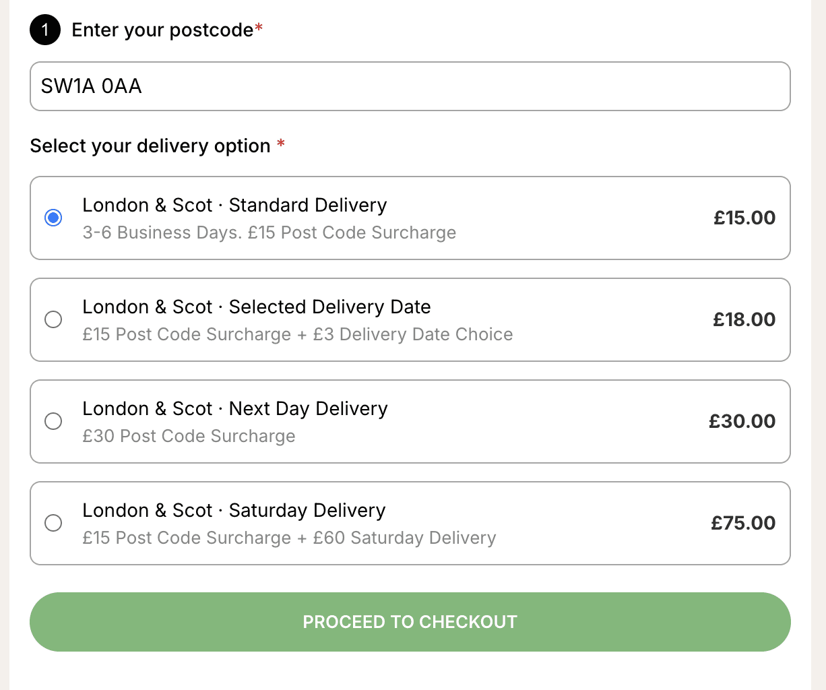
Task: Click the 'London & Scot · Selected Delivery Date' title
Action: (256, 307)
